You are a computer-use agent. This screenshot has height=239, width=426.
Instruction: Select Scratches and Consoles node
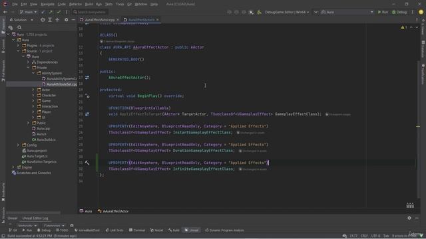pos(31,173)
